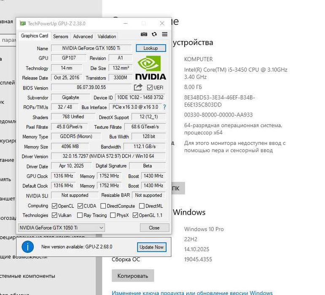Click the GPU Clock row Boost 1430 MHz

click(x=153, y=176)
